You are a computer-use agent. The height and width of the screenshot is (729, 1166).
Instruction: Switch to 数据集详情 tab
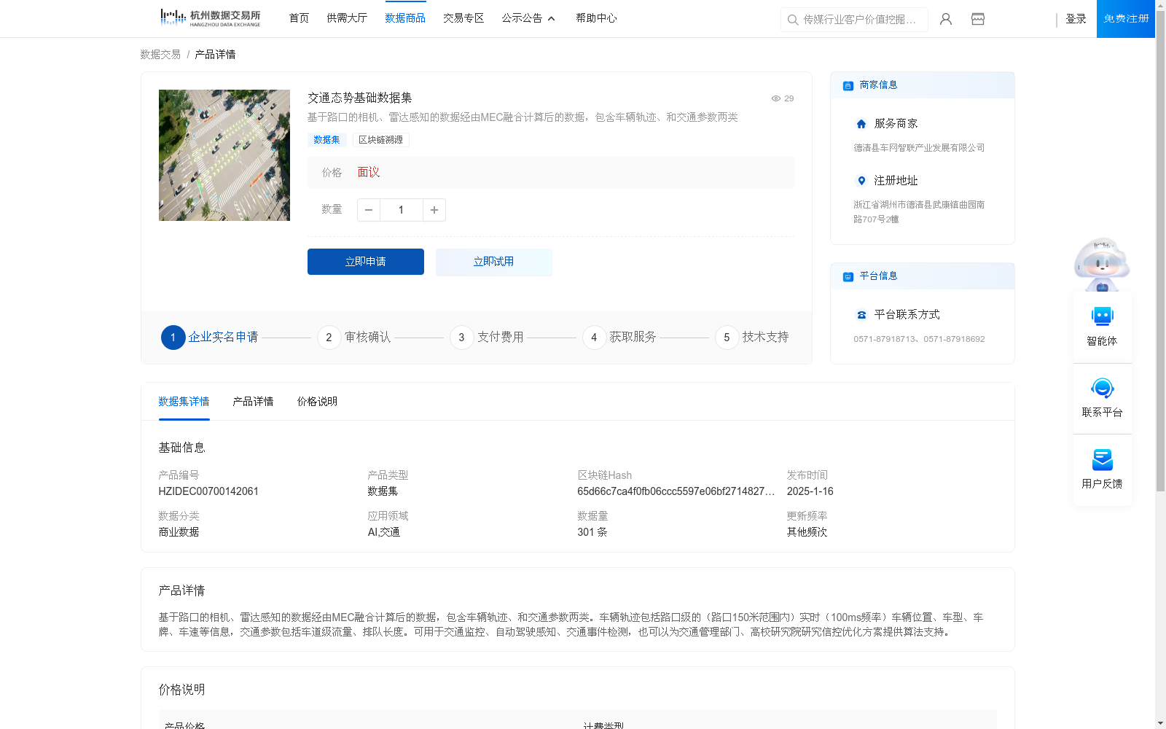click(x=184, y=402)
